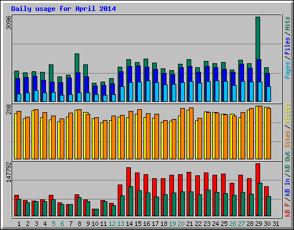Click the tall green Hits bar for day 29

pyautogui.click(x=258, y=38)
